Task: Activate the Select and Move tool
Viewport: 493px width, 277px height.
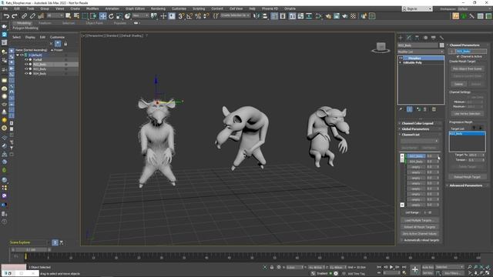Action: click(x=102, y=16)
